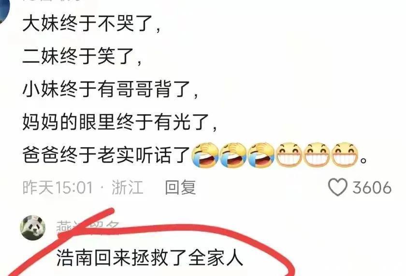The width and height of the screenshot is (406, 276).
Task: Open the commenter avatar at top-left corner
Action: click(x=4, y=10)
